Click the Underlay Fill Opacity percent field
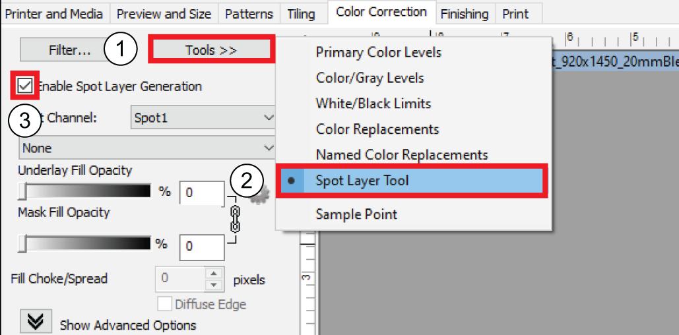Image resolution: width=679 pixels, height=335 pixels. pos(203,193)
